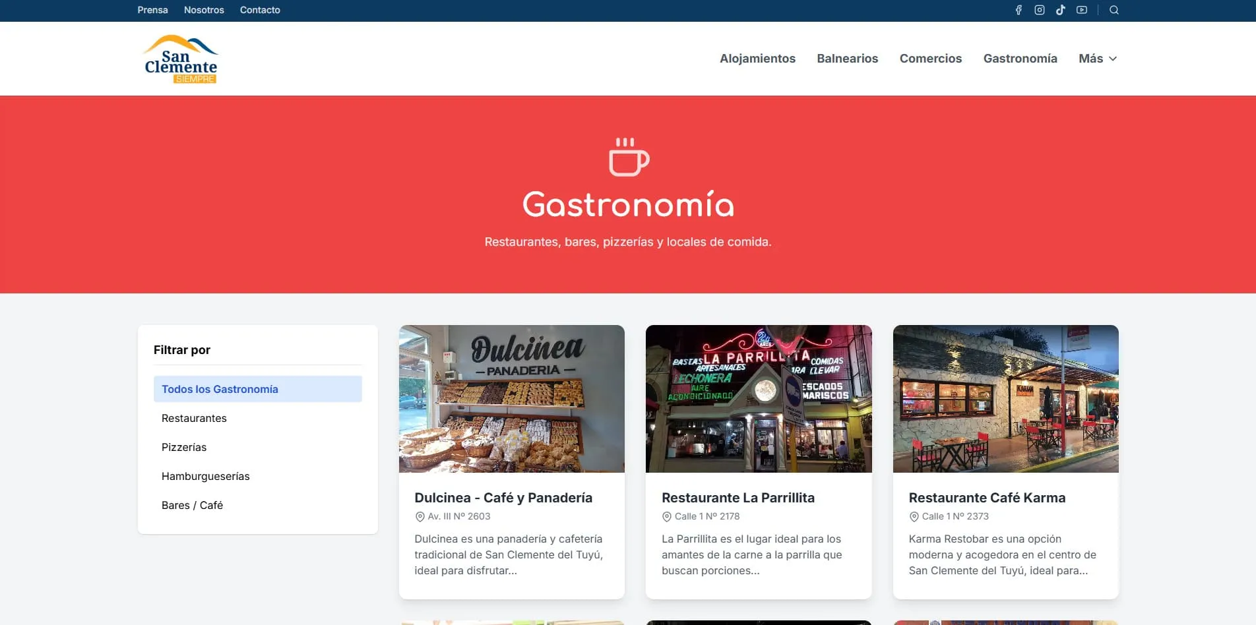
Task: Open the Alojamientos menu item
Action: tap(757, 59)
